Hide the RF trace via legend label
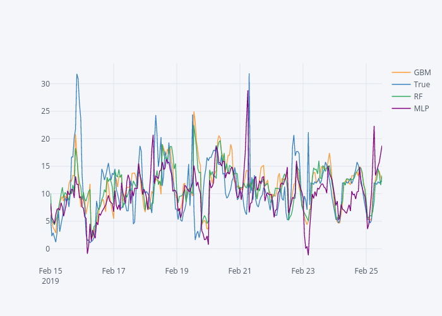Image resolution: width=442 pixels, height=316 pixels. [x=418, y=96]
